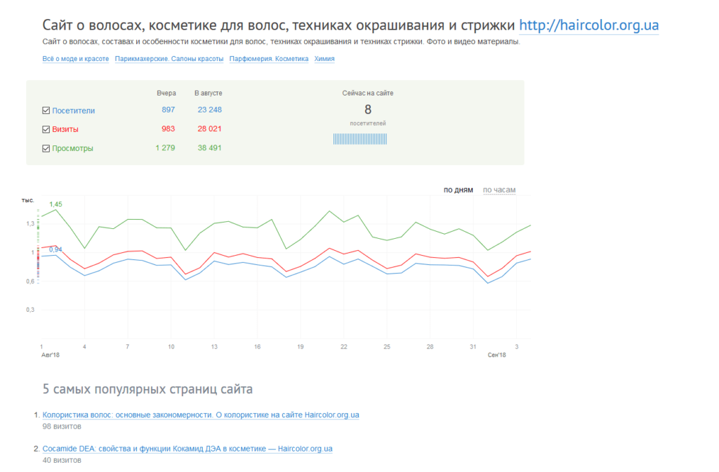The width and height of the screenshot is (719, 472).
Task: Disable the 'Просмотры' checkbox
Action: pos(46,148)
